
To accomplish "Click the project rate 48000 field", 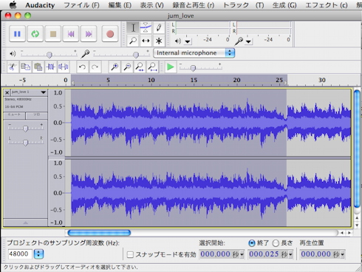I will pos(20,254).
